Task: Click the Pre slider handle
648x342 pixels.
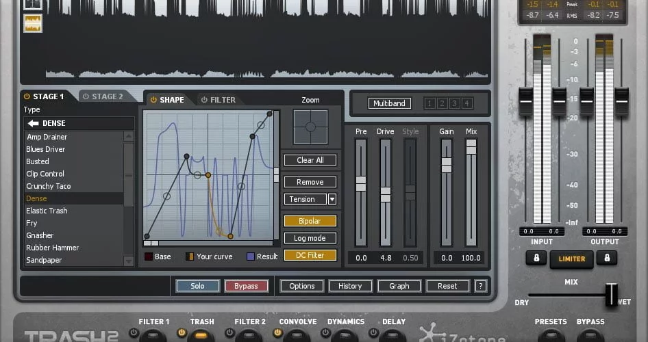Action: [x=361, y=183]
